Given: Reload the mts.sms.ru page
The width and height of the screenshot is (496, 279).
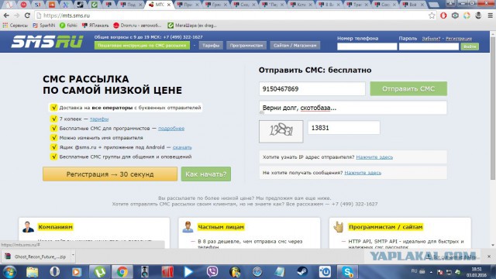Looking at the screenshot, I should [x=27, y=15].
